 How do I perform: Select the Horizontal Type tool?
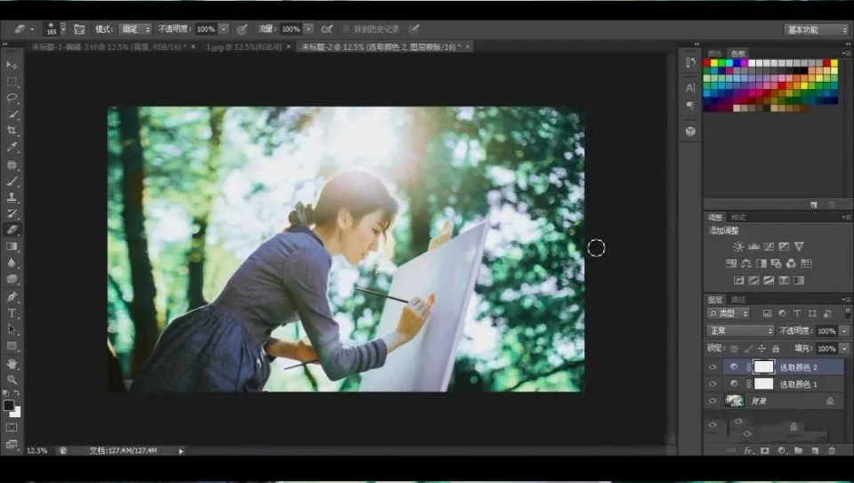12,313
